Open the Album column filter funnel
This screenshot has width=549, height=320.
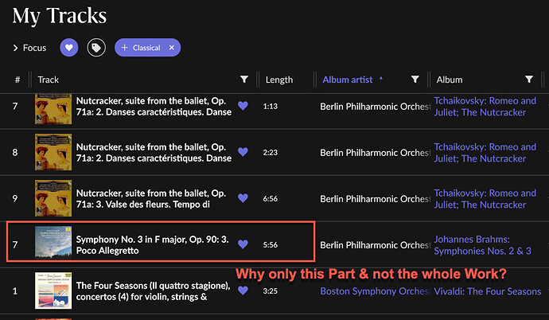point(529,80)
